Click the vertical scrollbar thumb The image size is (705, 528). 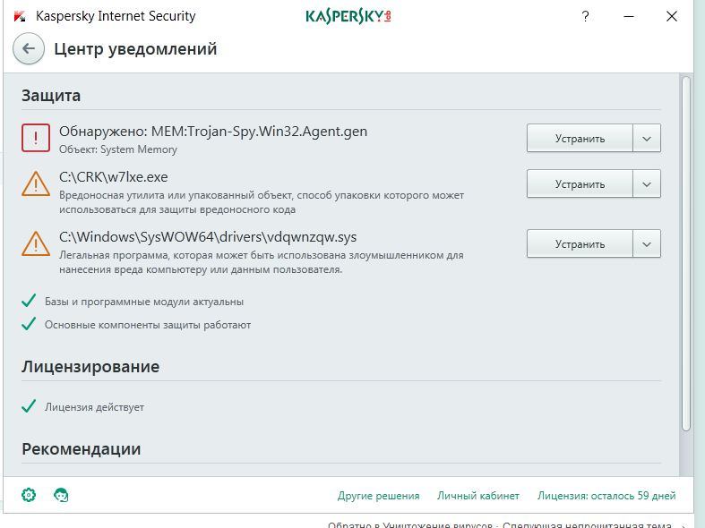click(x=685, y=253)
